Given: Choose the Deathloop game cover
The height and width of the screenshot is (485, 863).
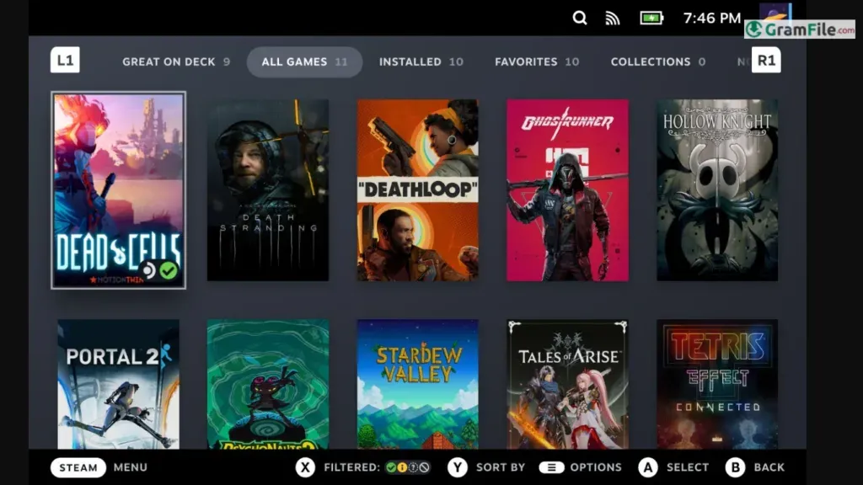Looking at the screenshot, I should point(418,190).
